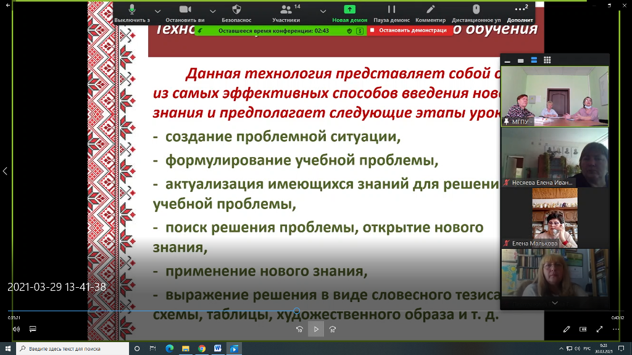Click the red Stop Share button

point(408,30)
